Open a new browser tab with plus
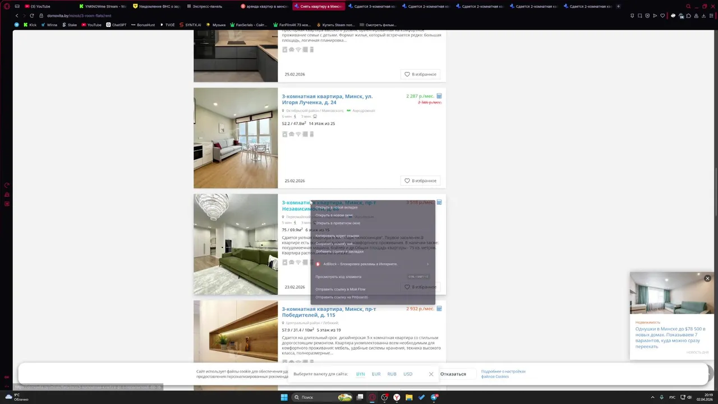Screen dimensions: 718x404 pos(618,6)
